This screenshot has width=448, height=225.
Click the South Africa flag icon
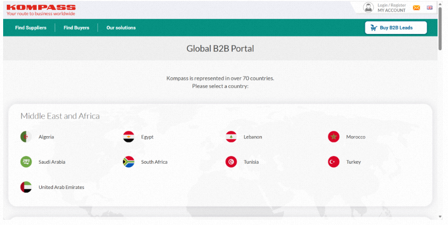[x=128, y=162]
